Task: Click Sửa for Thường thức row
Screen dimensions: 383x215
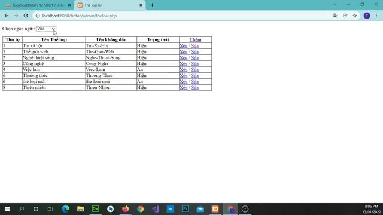Action: (194, 76)
